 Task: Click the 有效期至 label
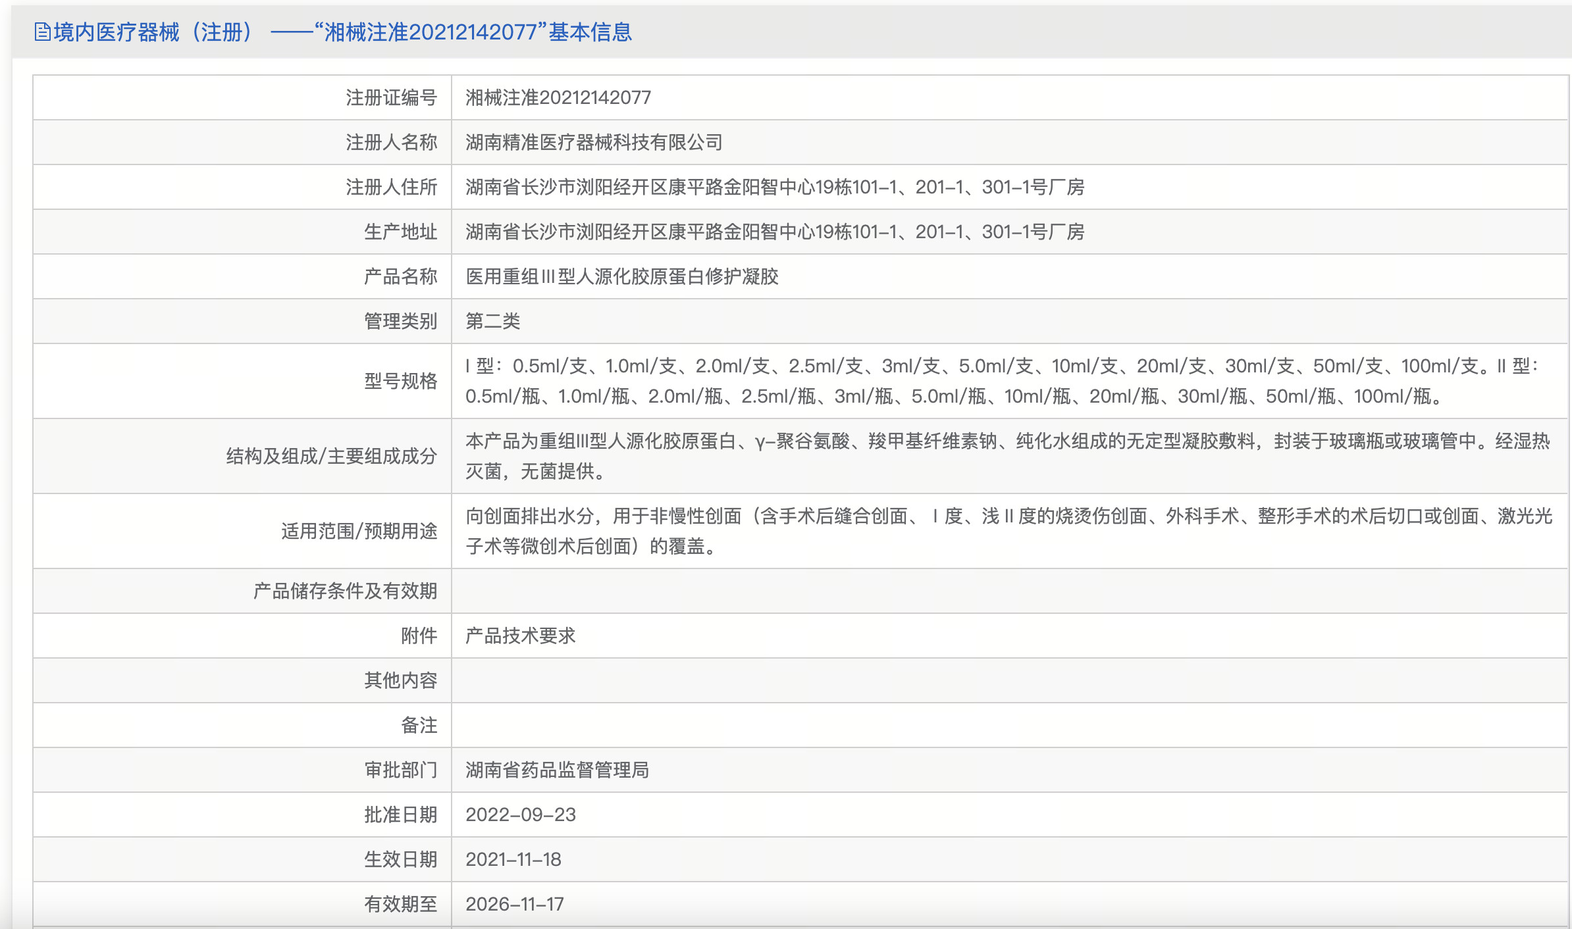(401, 904)
